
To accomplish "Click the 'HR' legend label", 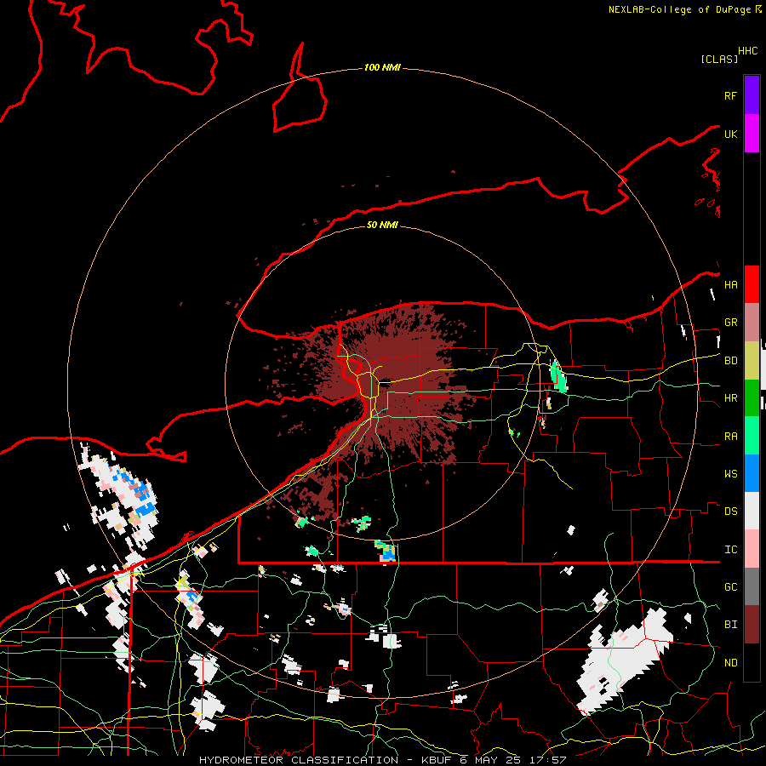I will pyautogui.click(x=730, y=398).
